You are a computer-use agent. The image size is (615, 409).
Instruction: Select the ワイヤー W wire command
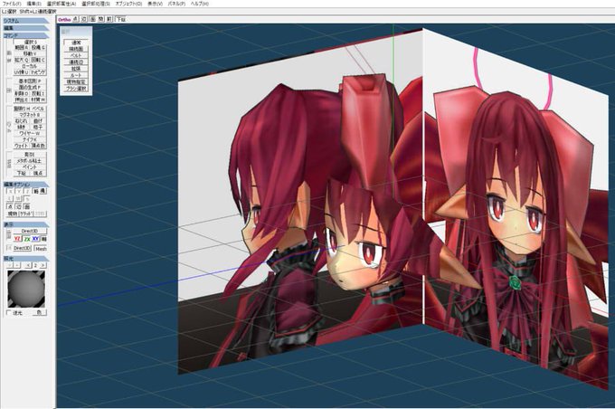(30, 133)
